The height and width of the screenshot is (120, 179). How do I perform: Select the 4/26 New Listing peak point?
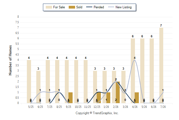coord(135,60)
